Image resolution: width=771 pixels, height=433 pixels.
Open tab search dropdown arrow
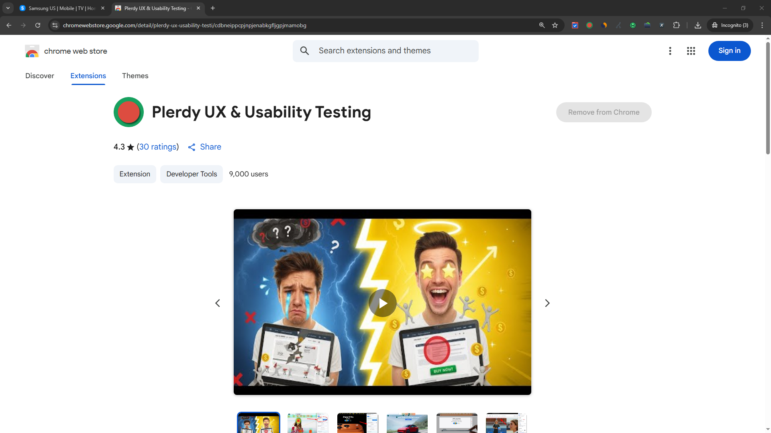coord(8,8)
